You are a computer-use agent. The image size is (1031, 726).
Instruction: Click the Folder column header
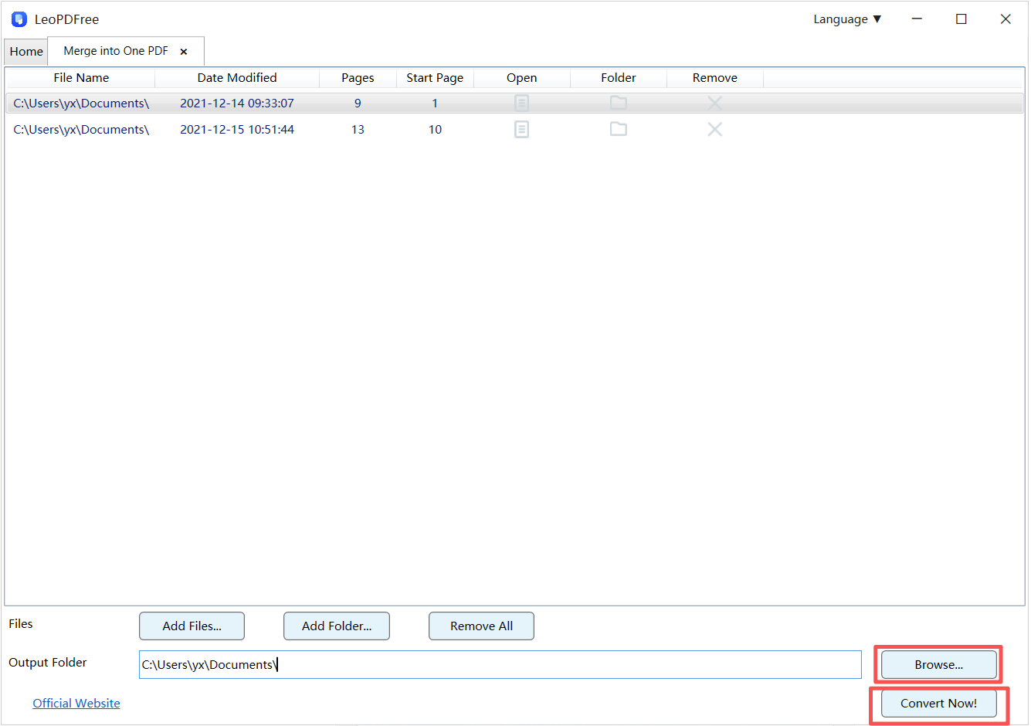(619, 78)
